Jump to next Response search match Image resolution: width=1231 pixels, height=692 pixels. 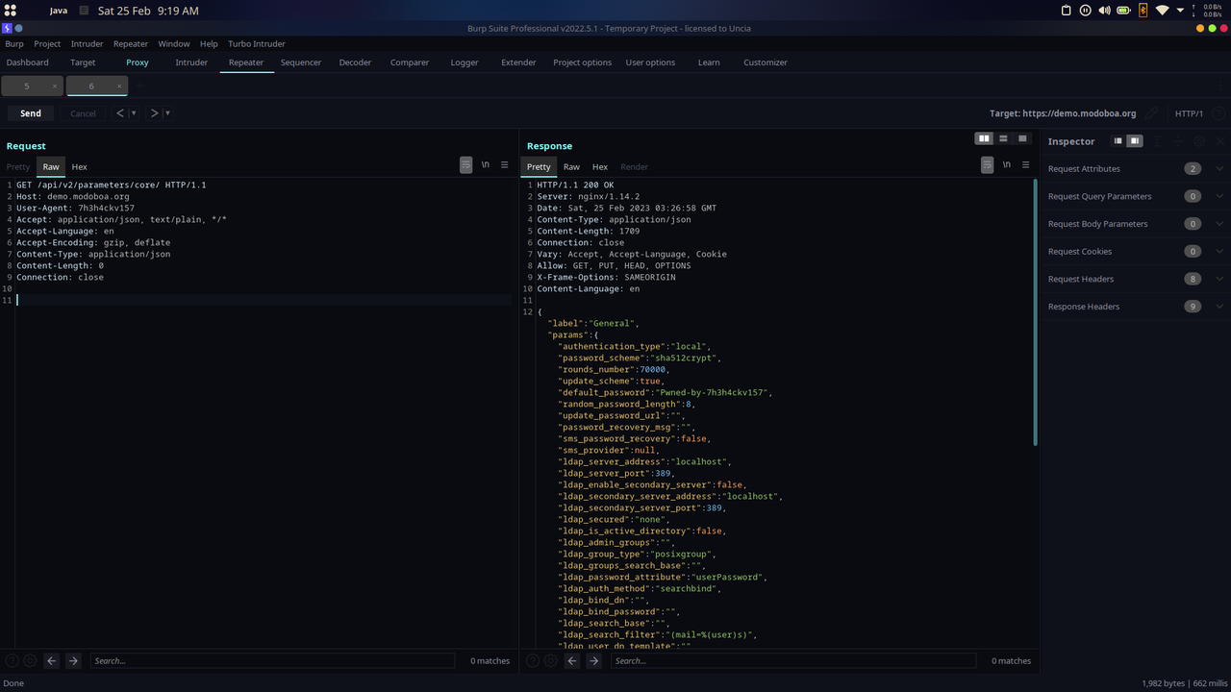coord(593,660)
